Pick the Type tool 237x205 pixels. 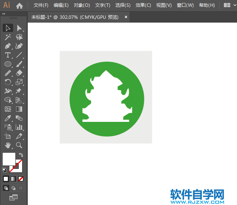point(8,55)
